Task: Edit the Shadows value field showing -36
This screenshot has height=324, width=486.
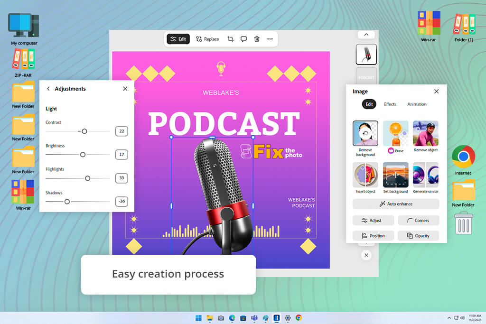Action: (121, 201)
